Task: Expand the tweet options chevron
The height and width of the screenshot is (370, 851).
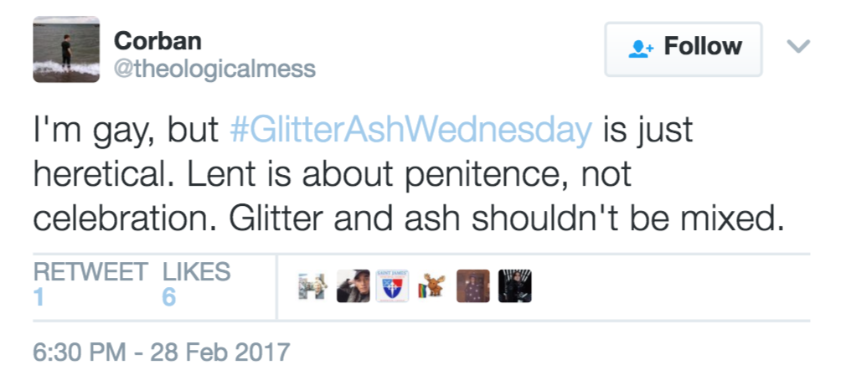Action: [x=798, y=47]
